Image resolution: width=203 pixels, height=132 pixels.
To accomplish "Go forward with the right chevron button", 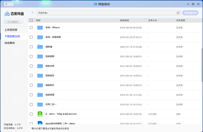I will coord(12,4).
